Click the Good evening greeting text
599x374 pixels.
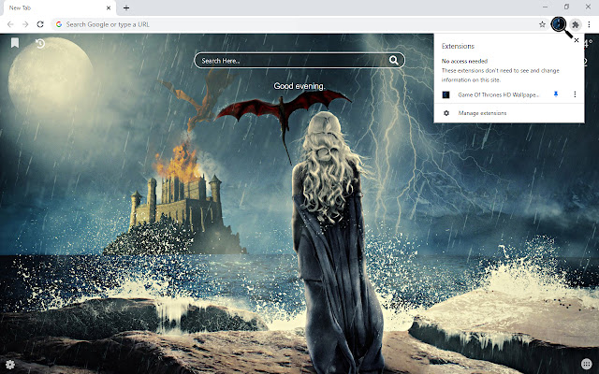[x=299, y=86]
